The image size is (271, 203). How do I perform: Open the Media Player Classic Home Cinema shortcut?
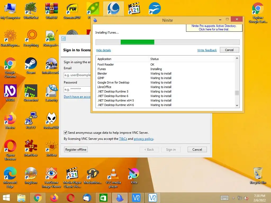[72, 177]
